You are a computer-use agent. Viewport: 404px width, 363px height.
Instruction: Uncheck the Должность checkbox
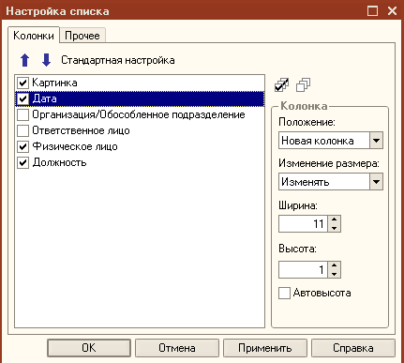(x=22, y=162)
